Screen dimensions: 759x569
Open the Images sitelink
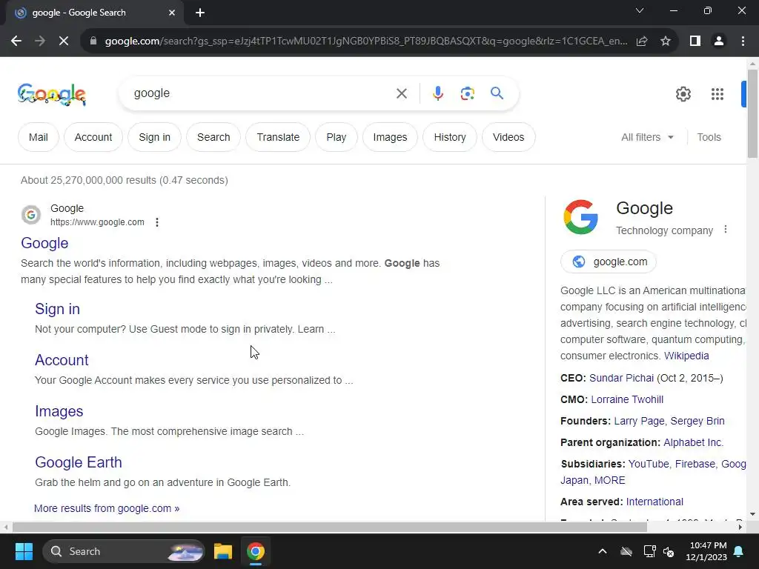point(59,411)
